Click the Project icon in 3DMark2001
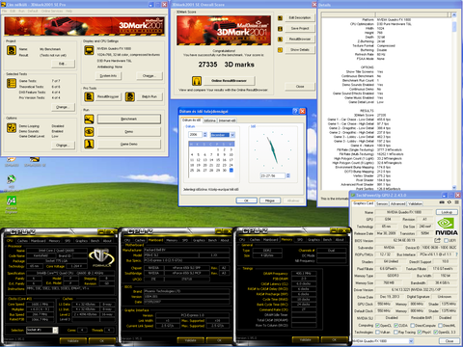Screen dimensions: 463x347 (12, 50)
